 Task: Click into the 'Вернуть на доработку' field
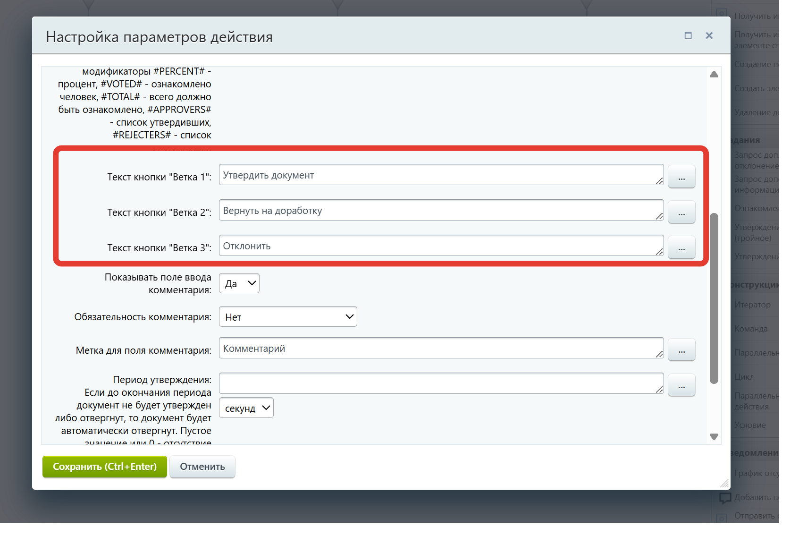[x=440, y=211]
